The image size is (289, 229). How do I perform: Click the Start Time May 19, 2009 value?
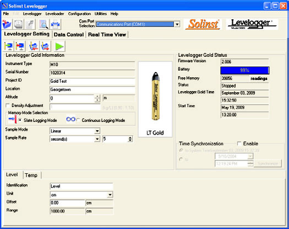pyautogui.click(x=244, y=108)
